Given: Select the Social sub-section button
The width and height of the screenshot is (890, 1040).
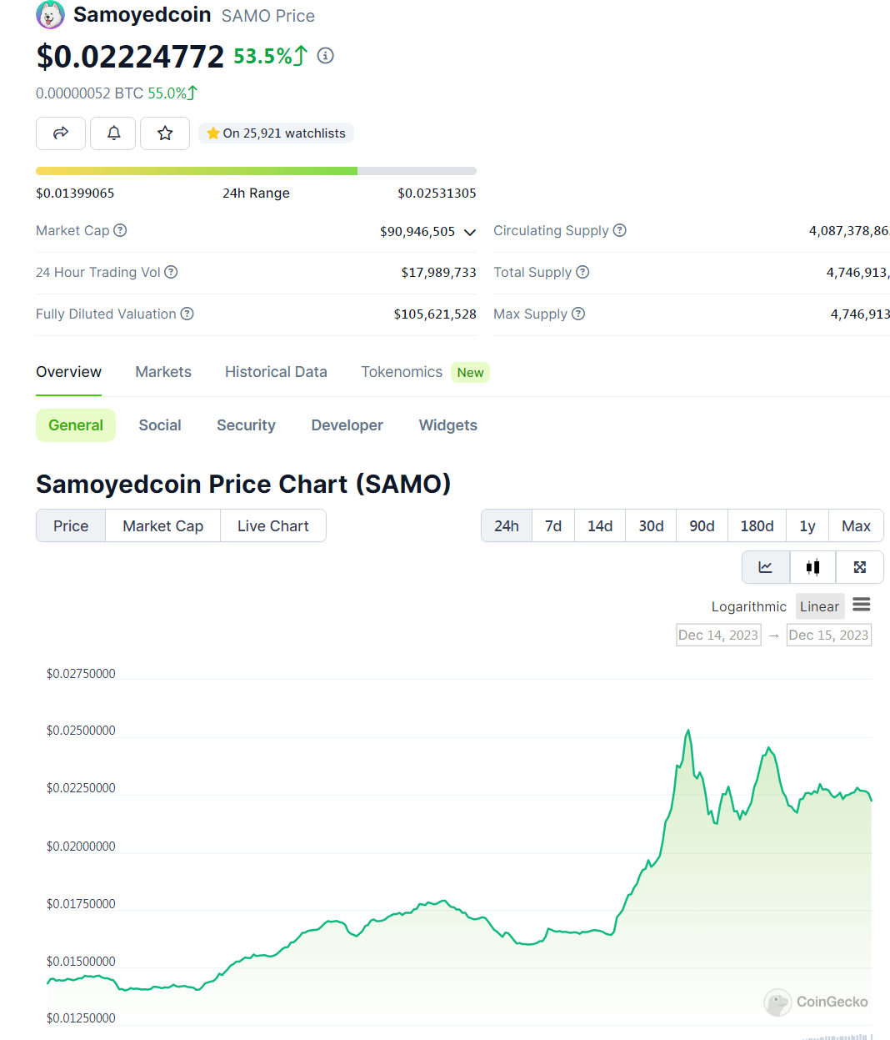Looking at the screenshot, I should 160,425.
